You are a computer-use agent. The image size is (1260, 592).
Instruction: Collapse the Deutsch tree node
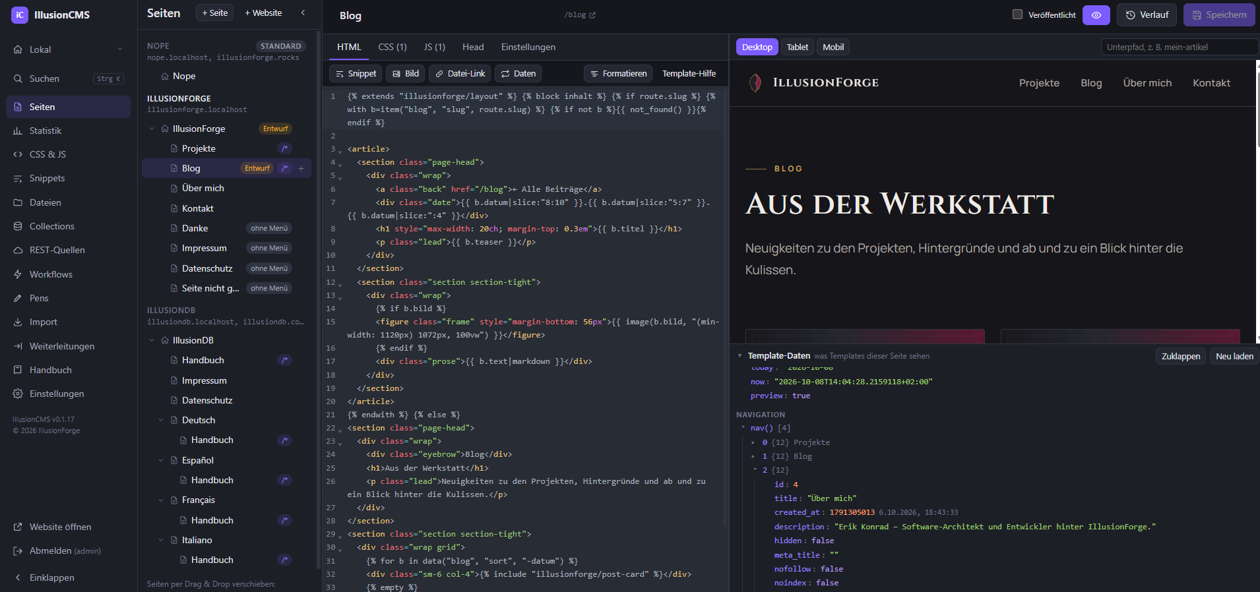tap(161, 420)
